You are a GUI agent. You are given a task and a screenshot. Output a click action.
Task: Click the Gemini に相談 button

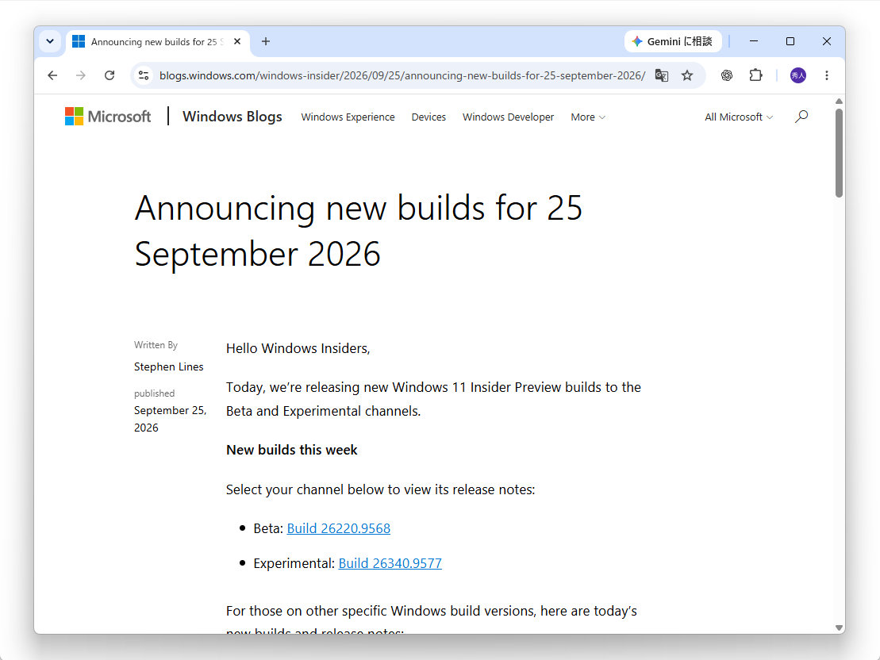point(673,41)
